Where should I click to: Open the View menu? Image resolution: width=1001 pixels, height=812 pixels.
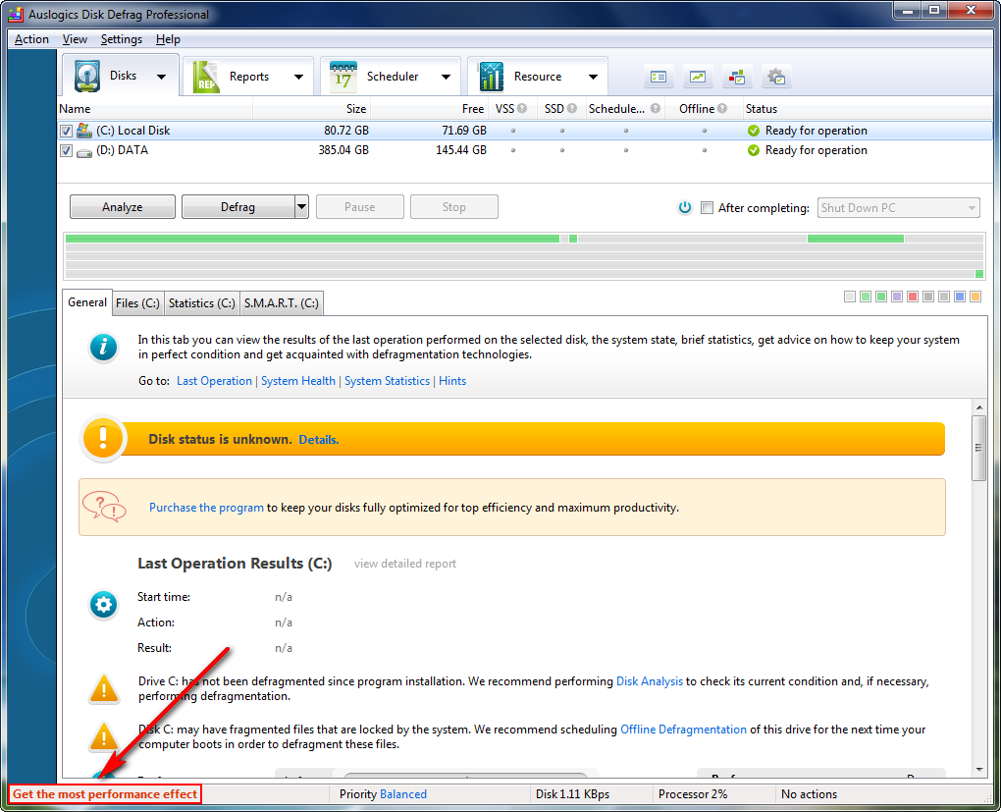tap(75, 39)
